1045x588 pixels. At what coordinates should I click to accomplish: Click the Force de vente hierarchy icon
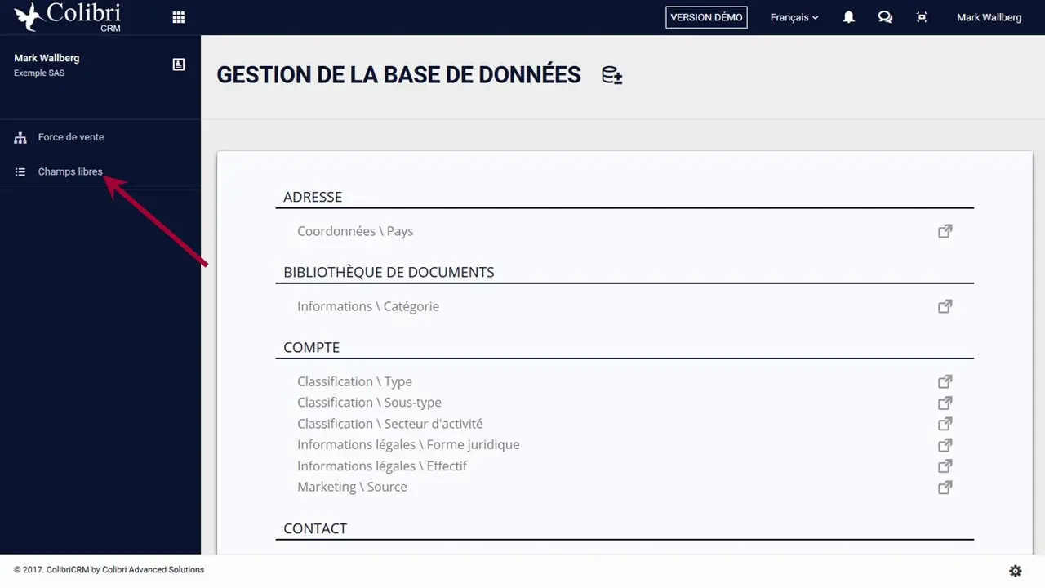pyautogui.click(x=20, y=138)
